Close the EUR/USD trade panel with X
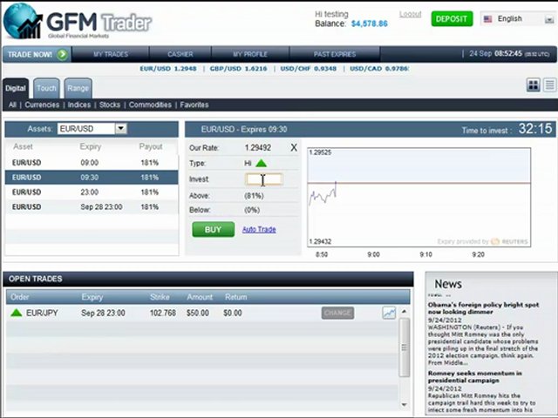The height and width of the screenshot is (418, 558). tap(294, 147)
